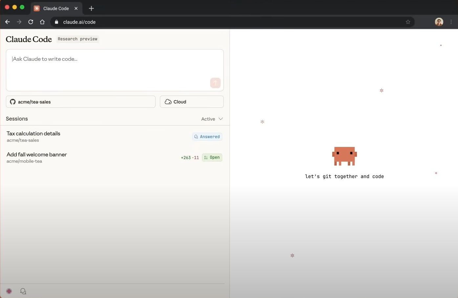Click the pixel-art crab mascot
458x298 pixels.
click(x=344, y=156)
